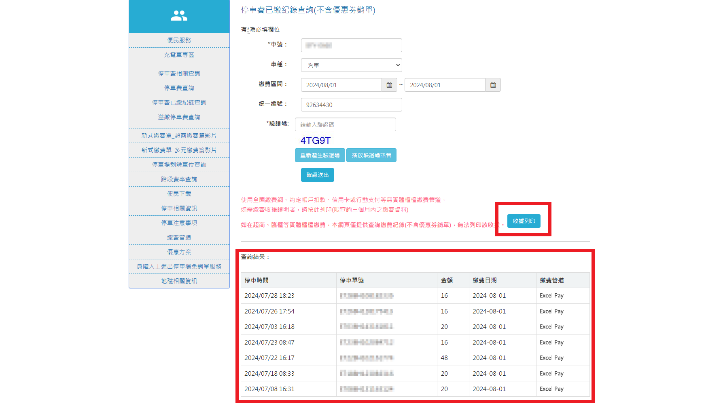The width and height of the screenshot is (723, 406).
Task: Click the 驗證碼 captcha input box
Action: point(345,124)
